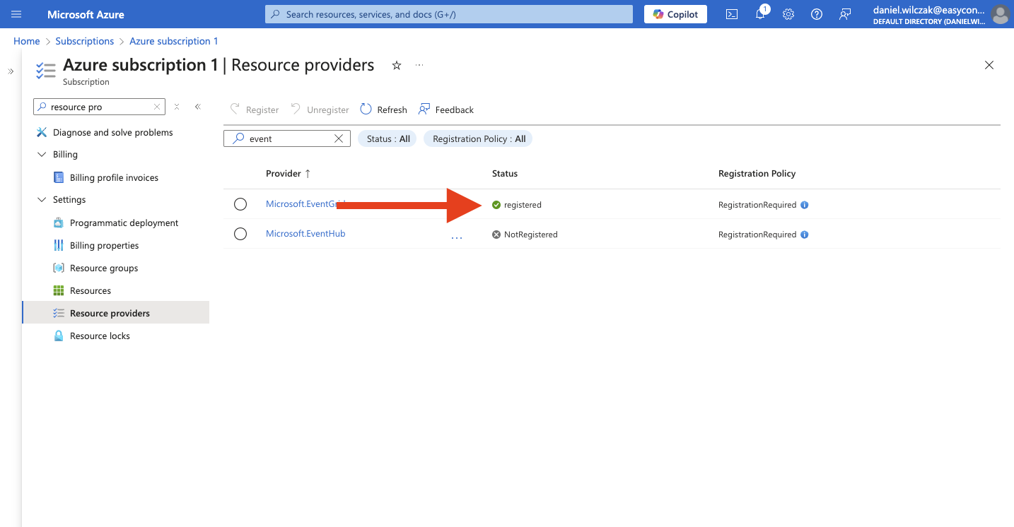Clear the sidebar search text

pos(157,107)
